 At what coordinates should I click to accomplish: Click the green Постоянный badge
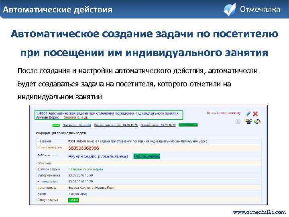147,156
